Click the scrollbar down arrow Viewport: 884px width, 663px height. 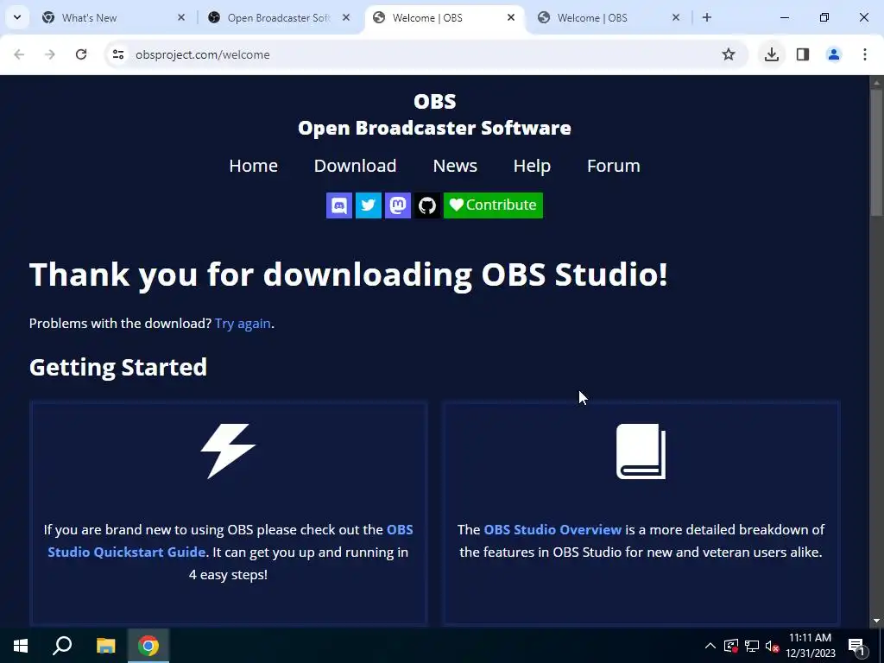click(876, 621)
